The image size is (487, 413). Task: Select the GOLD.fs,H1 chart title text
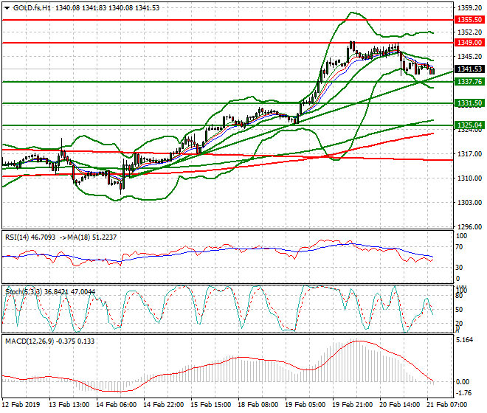[x=32, y=8]
